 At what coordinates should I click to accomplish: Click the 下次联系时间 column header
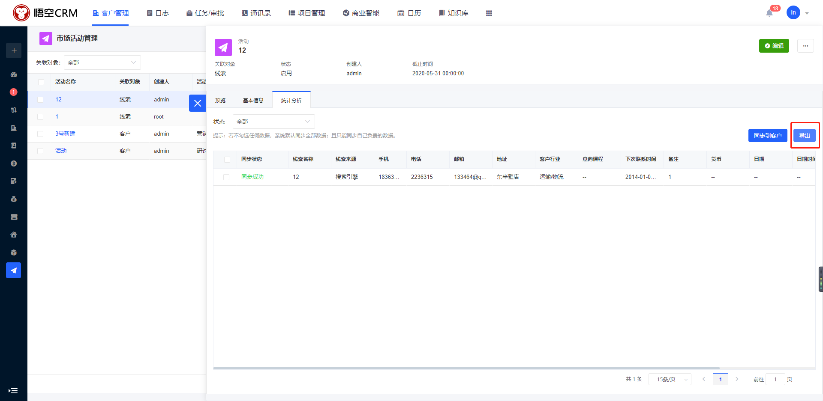640,159
